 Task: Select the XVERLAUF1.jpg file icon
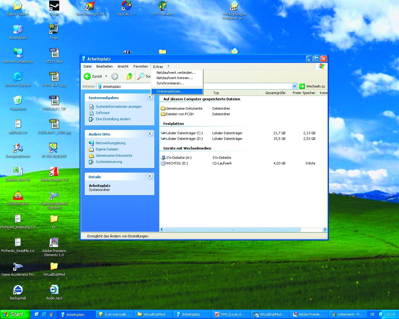pyautogui.click(x=54, y=79)
